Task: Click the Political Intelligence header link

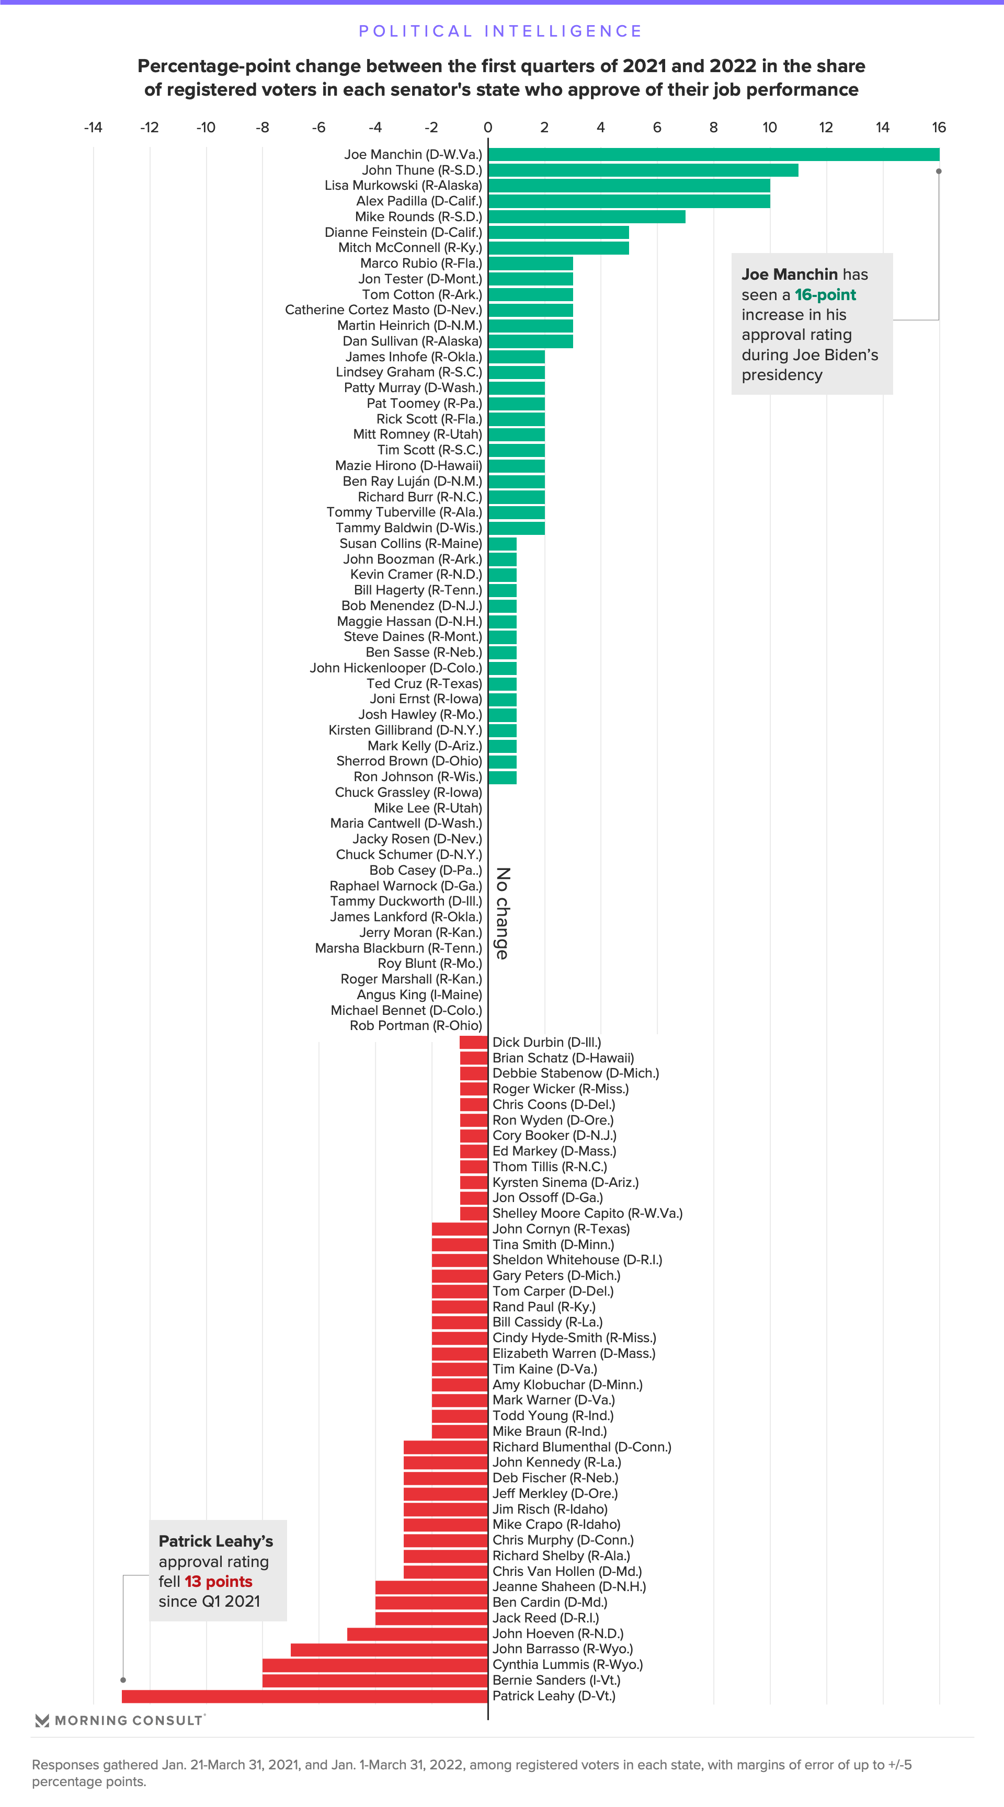Action: tap(503, 28)
